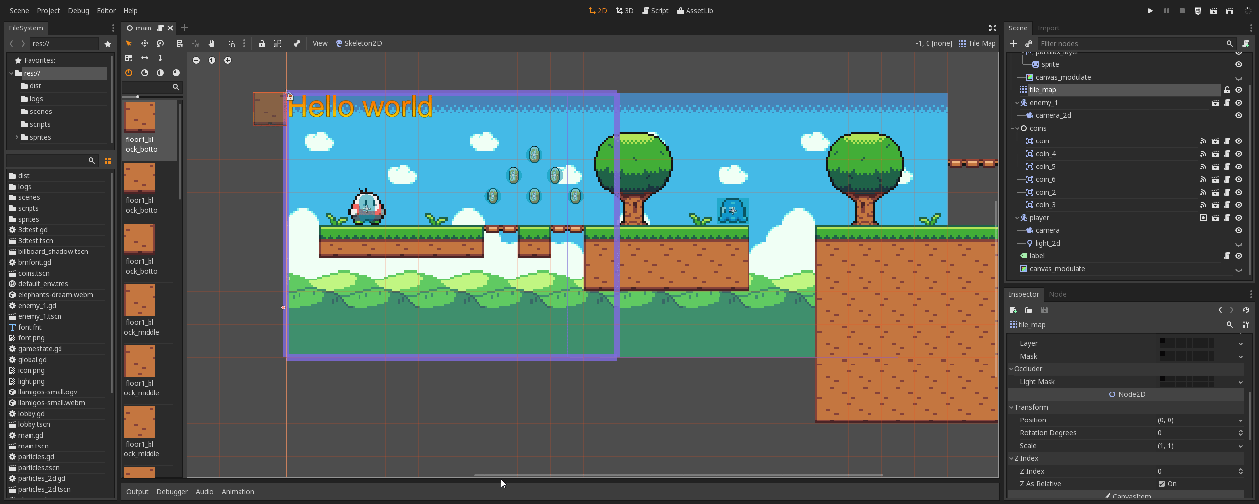Show the light_2d node
The height and width of the screenshot is (504, 1259).
(x=1239, y=244)
